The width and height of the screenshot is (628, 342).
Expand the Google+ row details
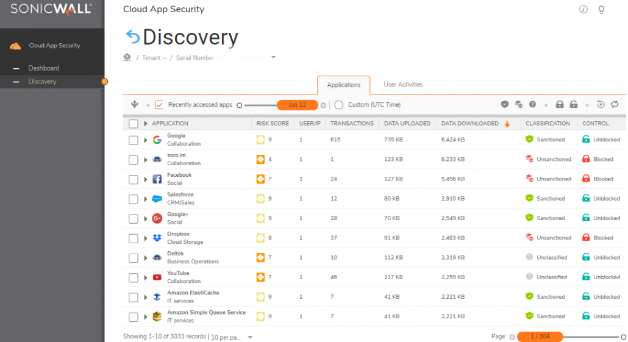pos(146,219)
